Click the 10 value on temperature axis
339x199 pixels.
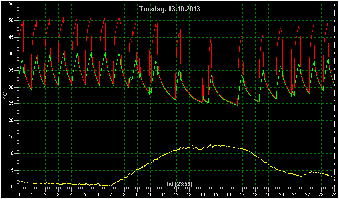click(x=11, y=153)
